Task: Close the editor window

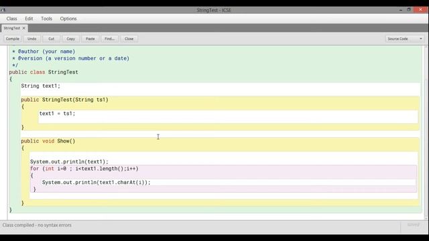Action: 420,9
